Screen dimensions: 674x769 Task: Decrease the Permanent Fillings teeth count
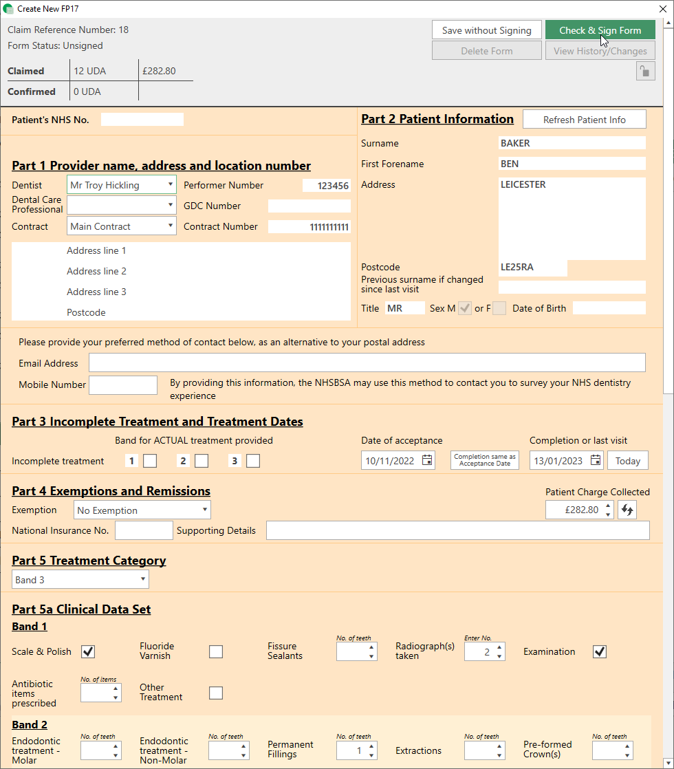[x=371, y=755]
